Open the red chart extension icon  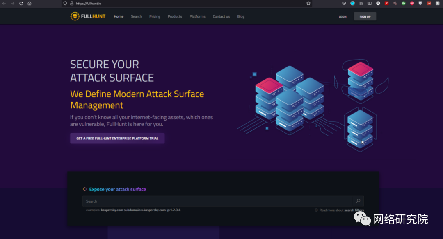click(429, 3)
